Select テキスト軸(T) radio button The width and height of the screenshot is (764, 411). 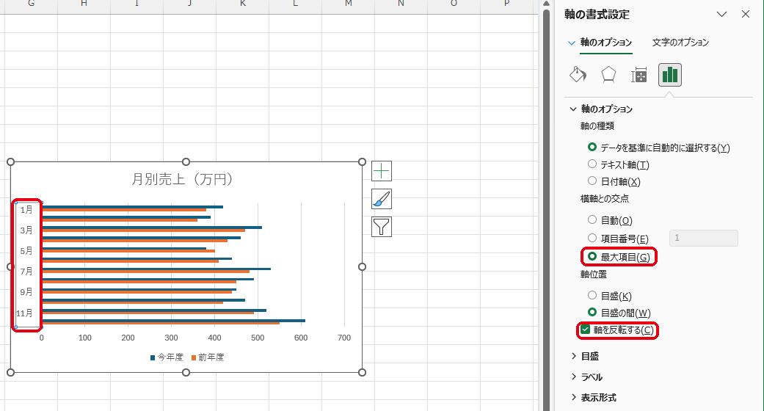coord(592,164)
